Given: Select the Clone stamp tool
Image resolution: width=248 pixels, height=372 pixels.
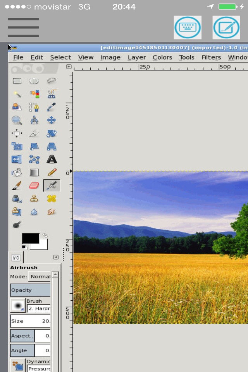Looking at the screenshot, I should click(x=34, y=198).
